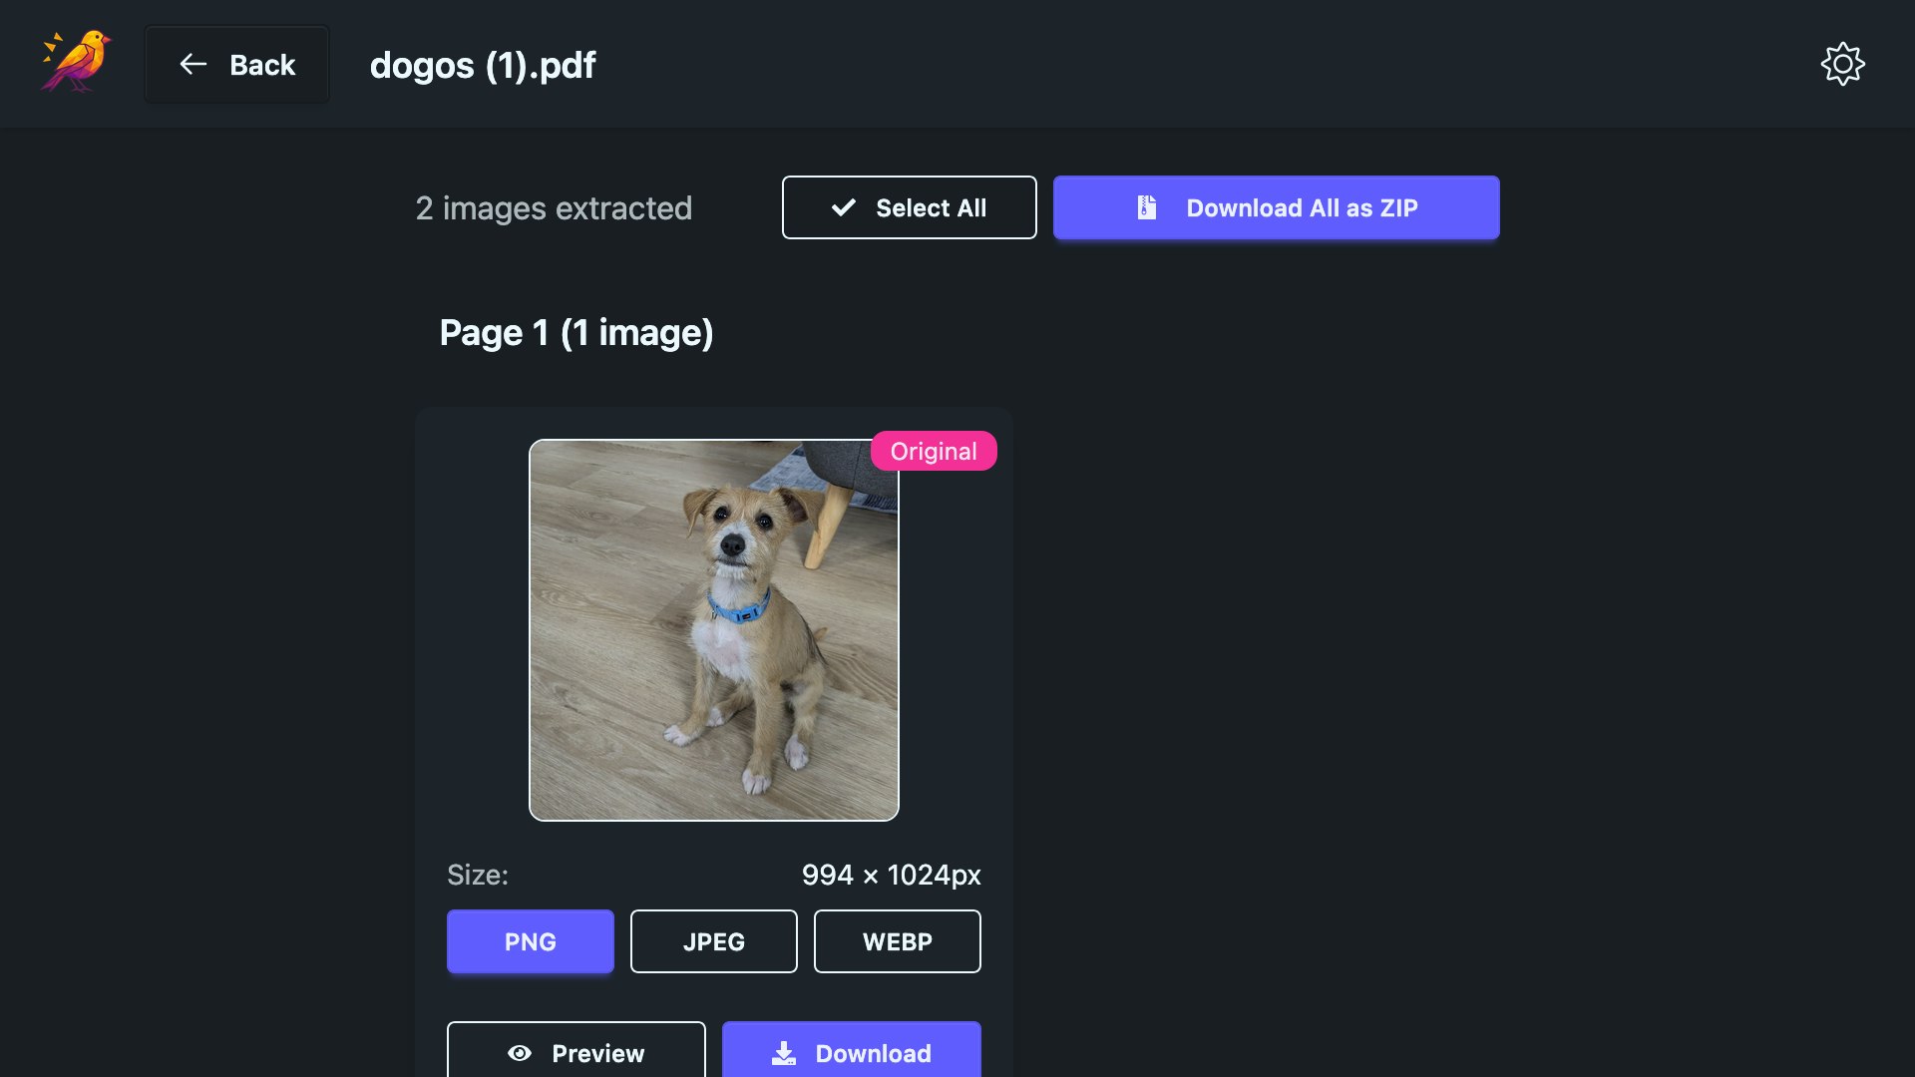Click the dogos (1).pdf title
The height and width of the screenshot is (1077, 1915).
click(x=483, y=65)
